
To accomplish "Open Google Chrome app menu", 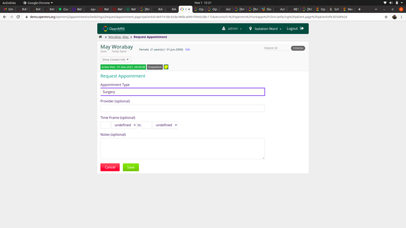I will pyautogui.click(x=38, y=3).
